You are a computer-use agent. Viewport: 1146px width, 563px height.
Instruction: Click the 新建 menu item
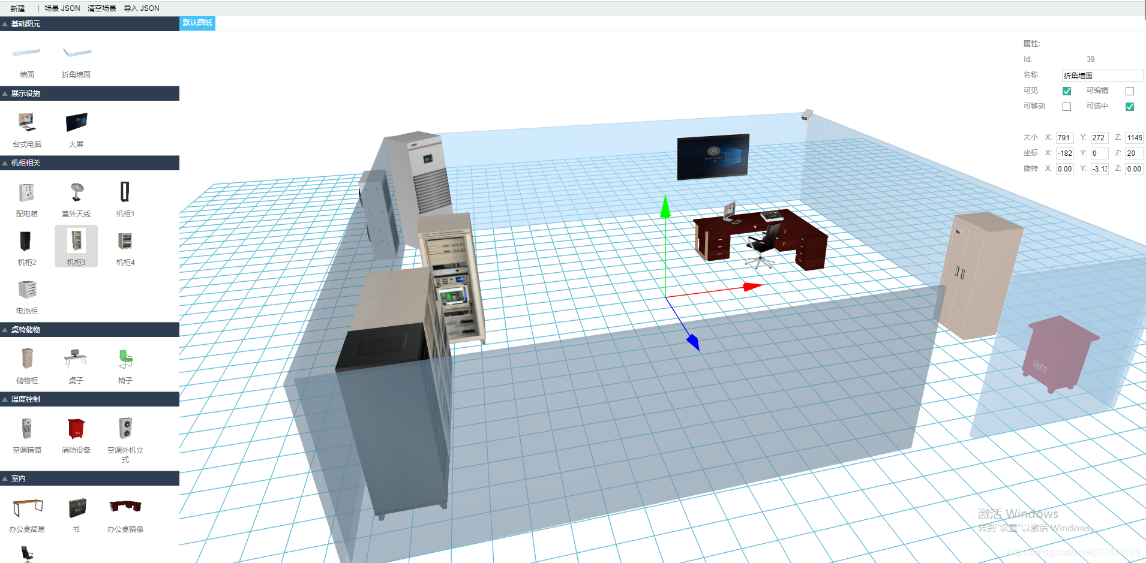pyautogui.click(x=17, y=8)
